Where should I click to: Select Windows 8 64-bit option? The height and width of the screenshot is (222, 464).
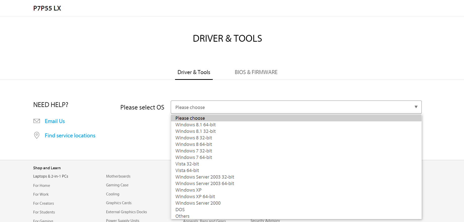pos(296,144)
